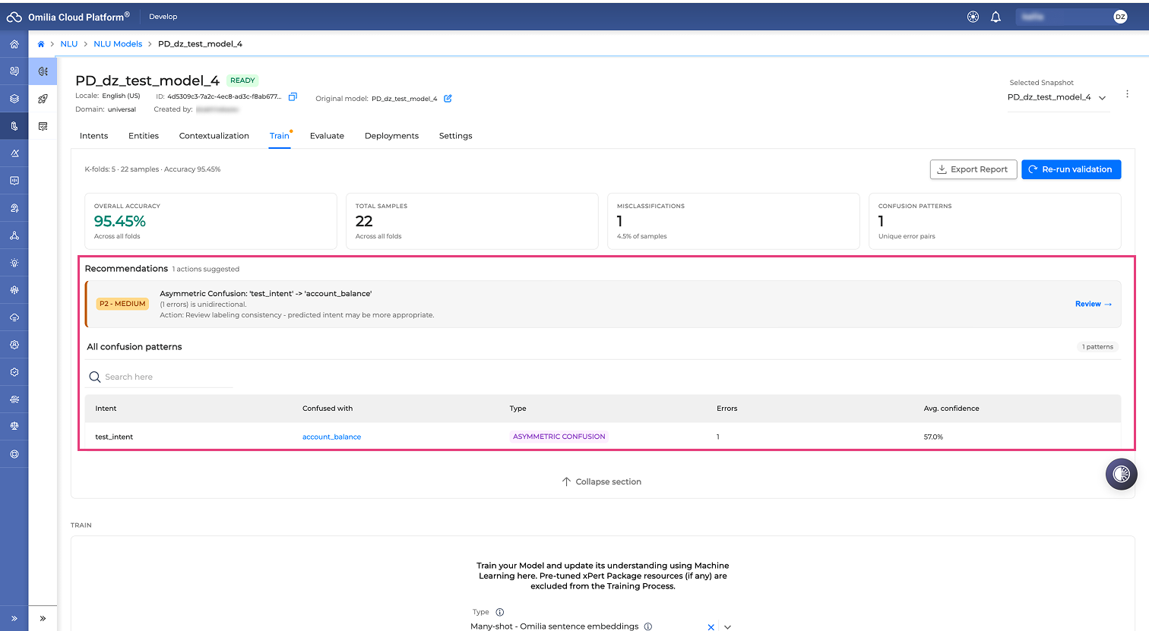Open the floating assistant icon
Screen dimensions: 1149x631
point(1121,475)
